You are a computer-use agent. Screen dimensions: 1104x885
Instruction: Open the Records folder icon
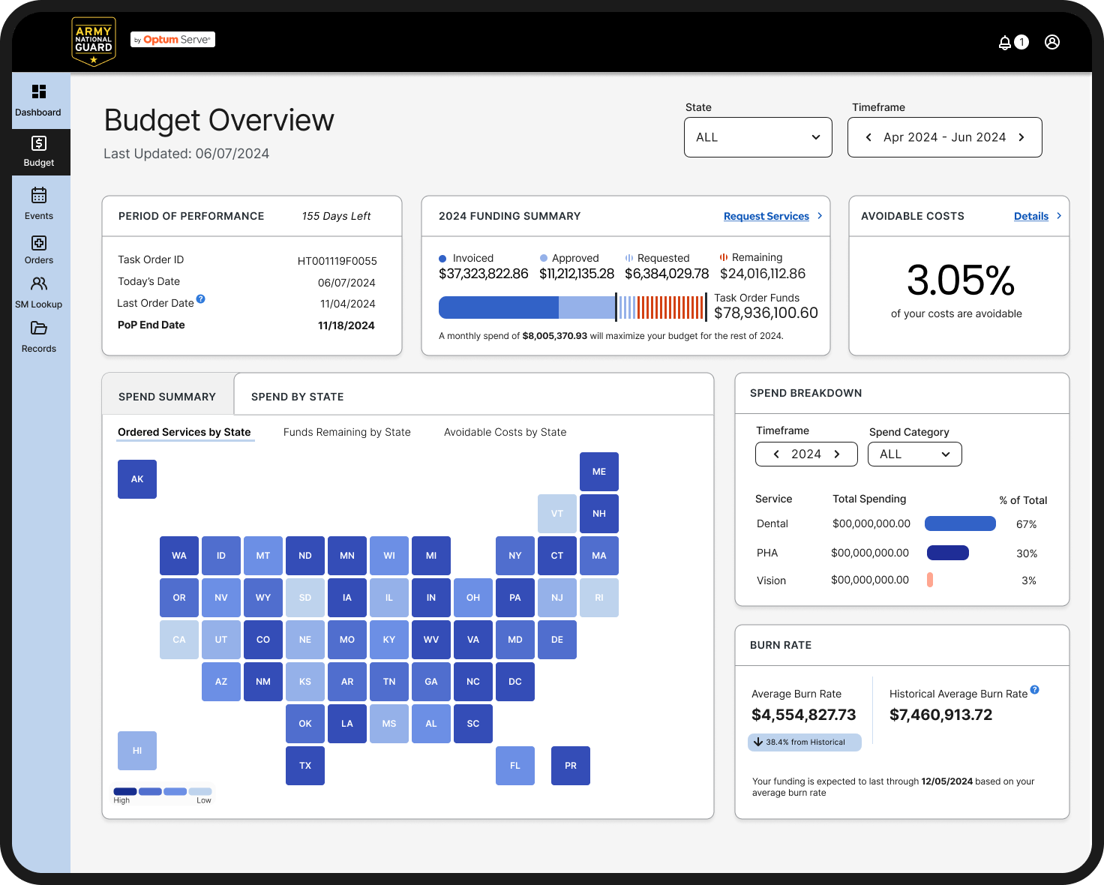(39, 328)
